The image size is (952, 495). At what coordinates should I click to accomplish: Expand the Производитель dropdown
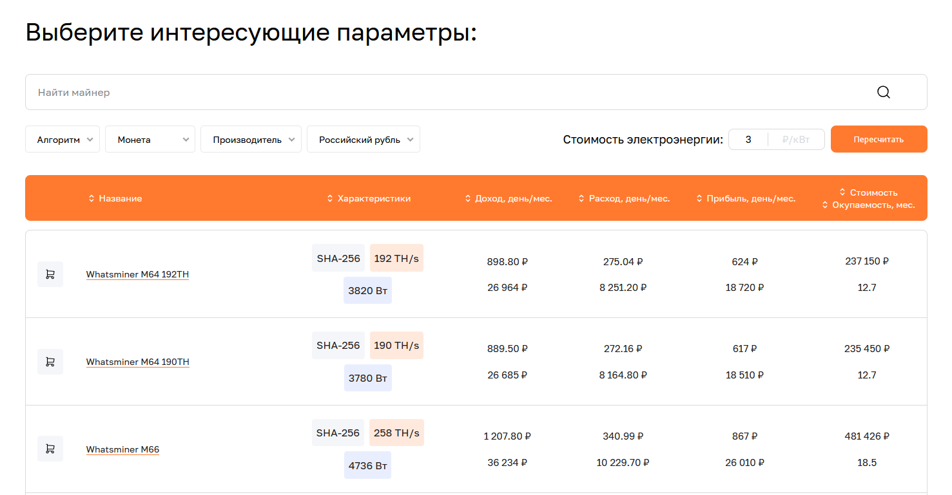tap(251, 139)
